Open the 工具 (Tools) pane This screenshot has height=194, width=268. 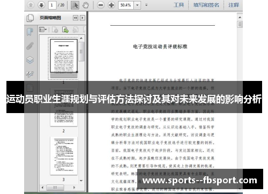(x=178, y=5)
